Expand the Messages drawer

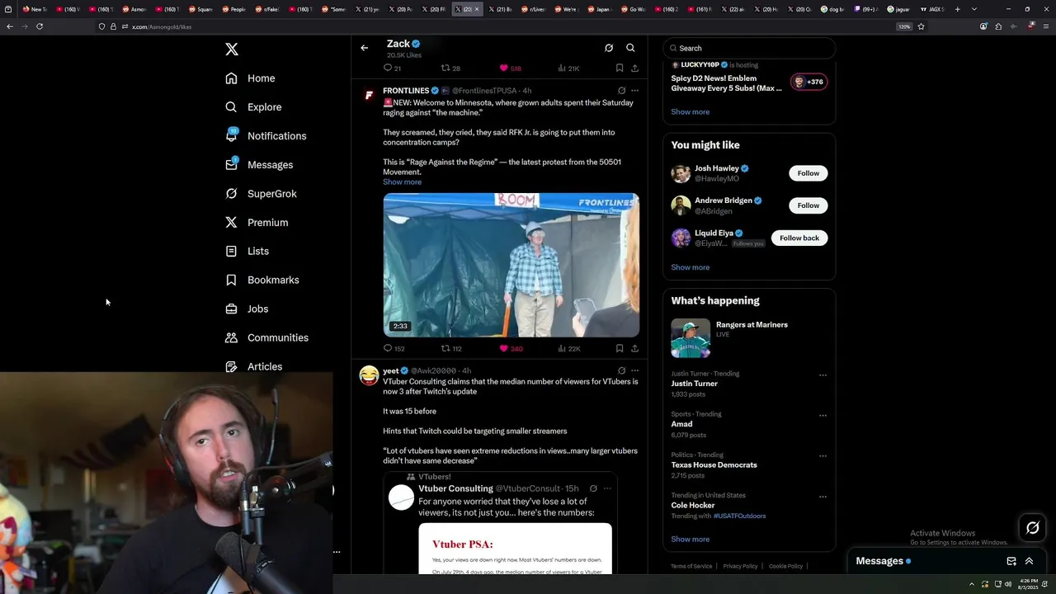1029,561
